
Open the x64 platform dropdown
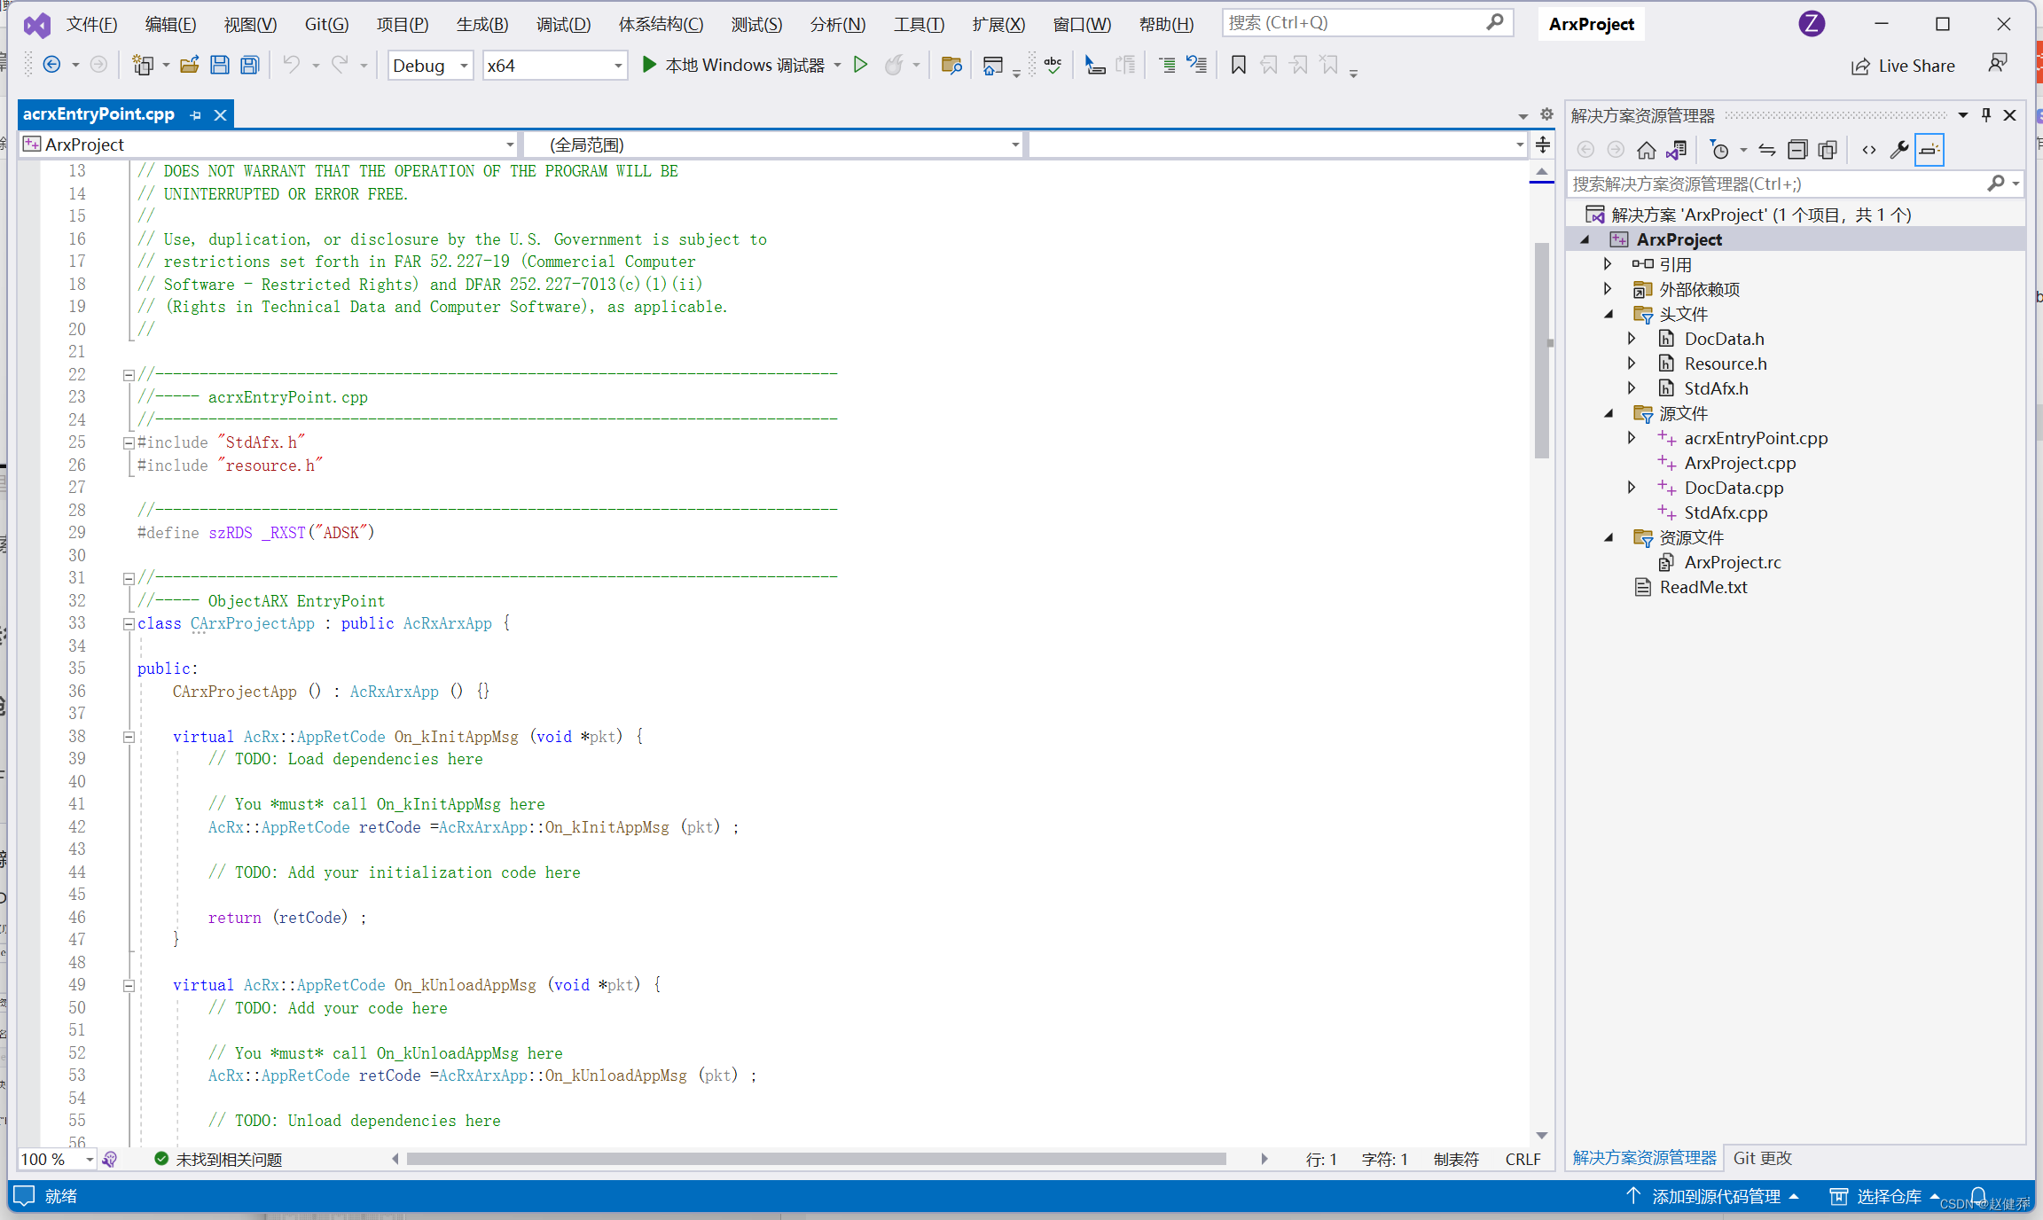click(x=554, y=66)
